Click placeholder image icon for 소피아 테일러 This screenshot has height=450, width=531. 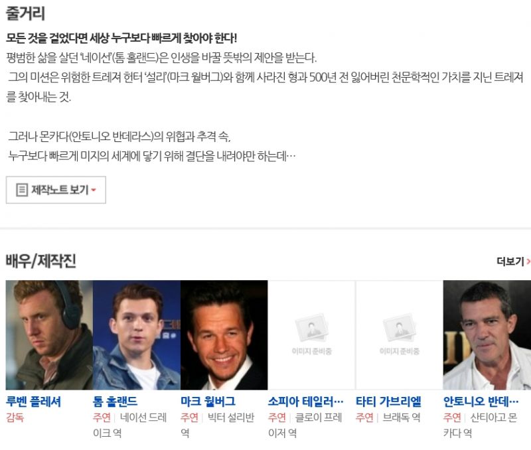coord(311,327)
